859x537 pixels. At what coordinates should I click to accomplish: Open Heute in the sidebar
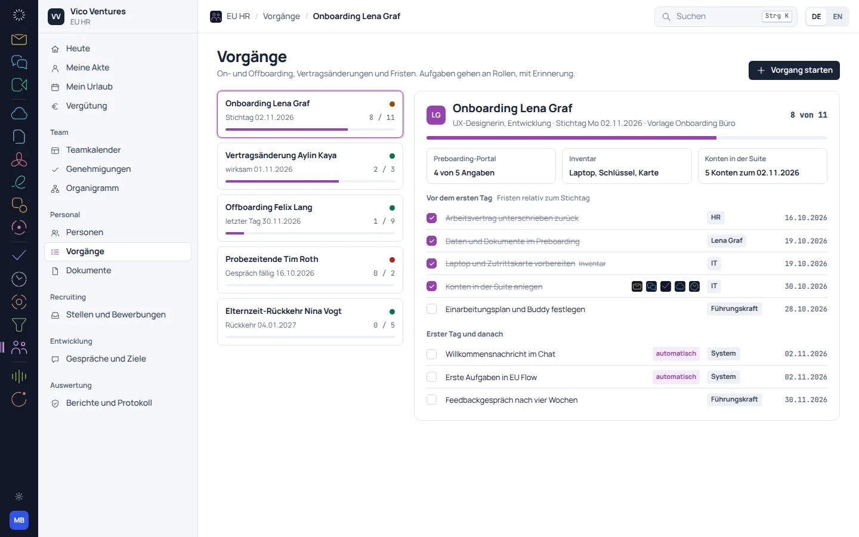point(118,49)
